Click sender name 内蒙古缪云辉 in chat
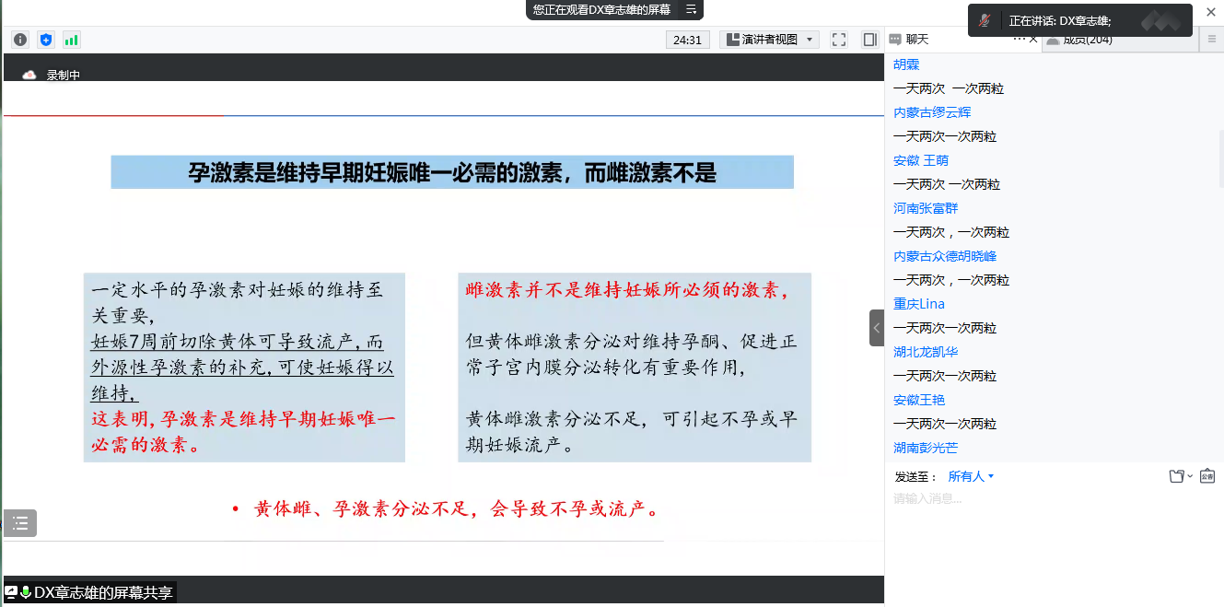 pos(932,112)
